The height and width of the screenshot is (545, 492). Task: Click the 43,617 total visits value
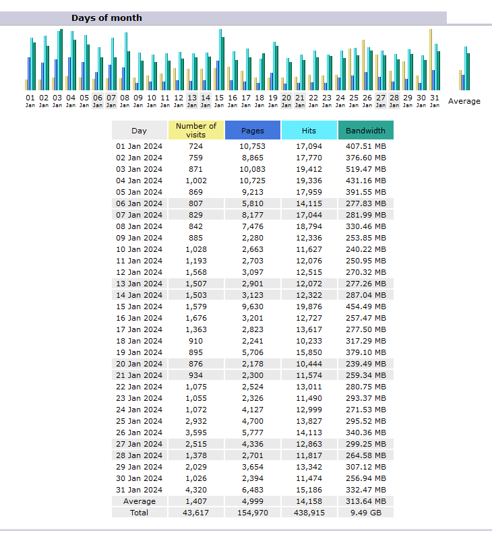pyautogui.click(x=196, y=513)
